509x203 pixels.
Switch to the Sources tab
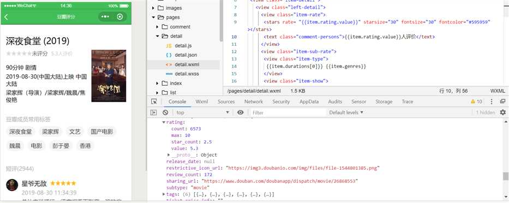coord(226,101)
